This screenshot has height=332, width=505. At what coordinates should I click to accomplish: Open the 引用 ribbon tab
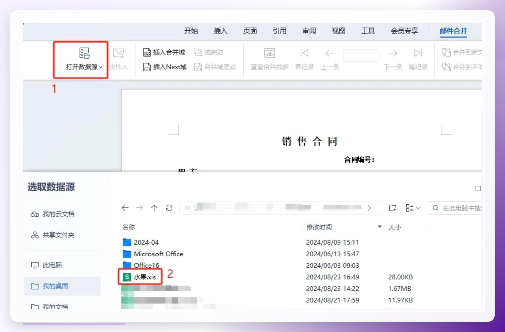point(279,31)
